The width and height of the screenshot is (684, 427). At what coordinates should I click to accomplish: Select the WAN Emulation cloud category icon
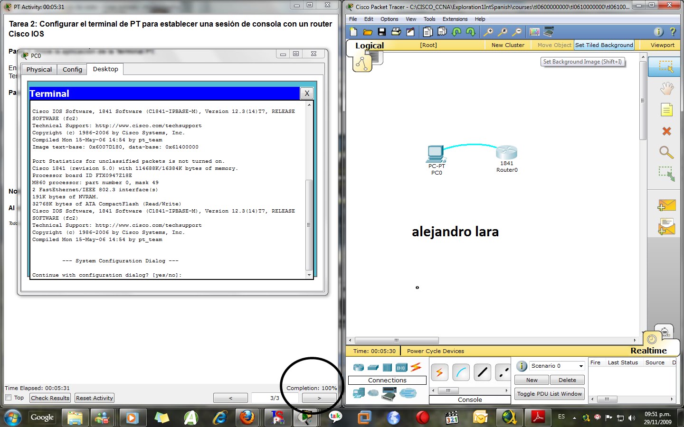(x=374, y=393)
